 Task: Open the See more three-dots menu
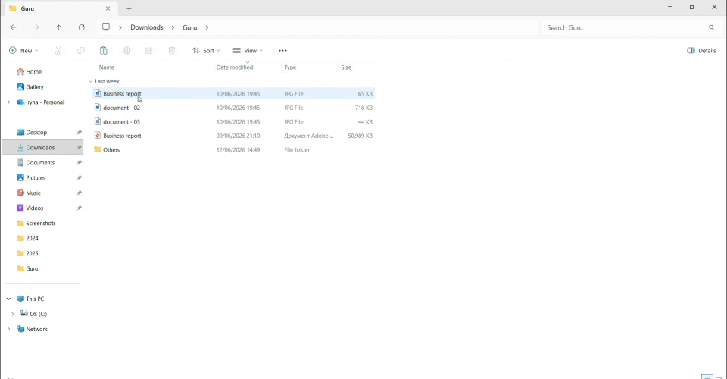[x=282, y=51]
